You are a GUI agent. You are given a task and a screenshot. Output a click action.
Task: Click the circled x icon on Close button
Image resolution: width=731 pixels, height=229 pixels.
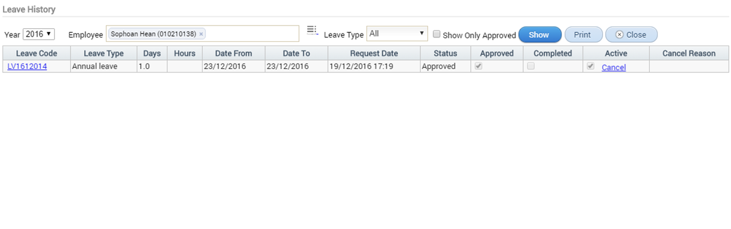619,35
